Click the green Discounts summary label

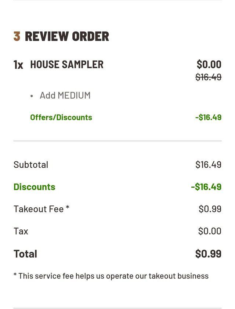tap(35, 187)
